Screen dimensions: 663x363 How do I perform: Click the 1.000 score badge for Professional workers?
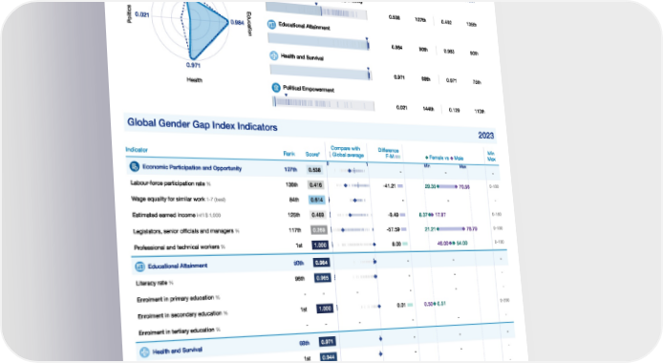320,246
